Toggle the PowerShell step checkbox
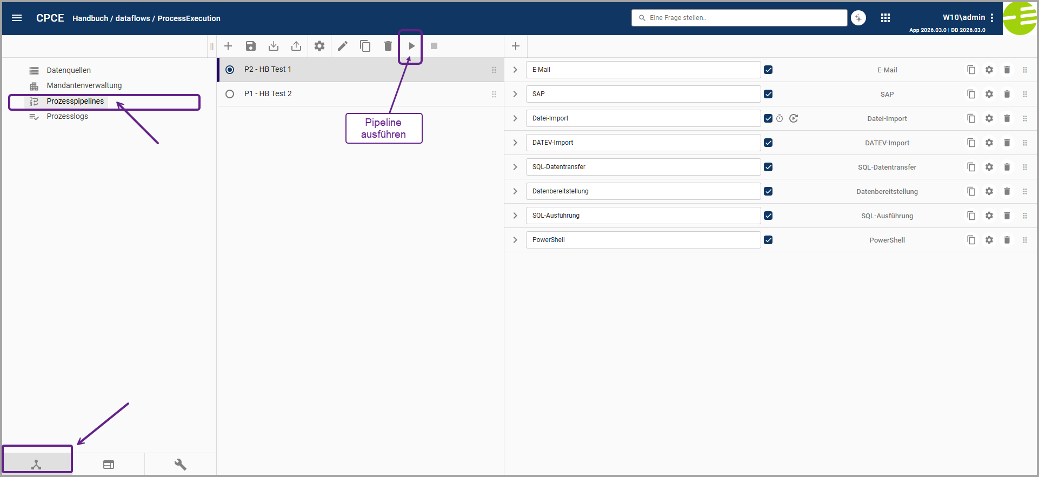The height and width of the screenshot is (477, 1039). pos(768,240)
